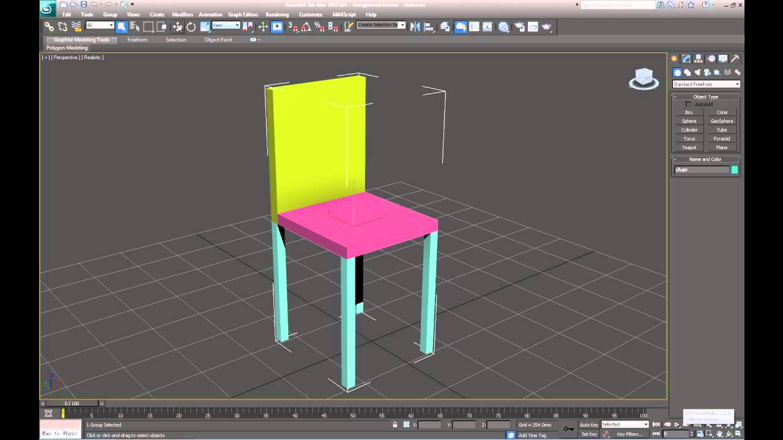Toggle Window/Crossing selection mode
The image size is (783, 440).
coord(162,26)
